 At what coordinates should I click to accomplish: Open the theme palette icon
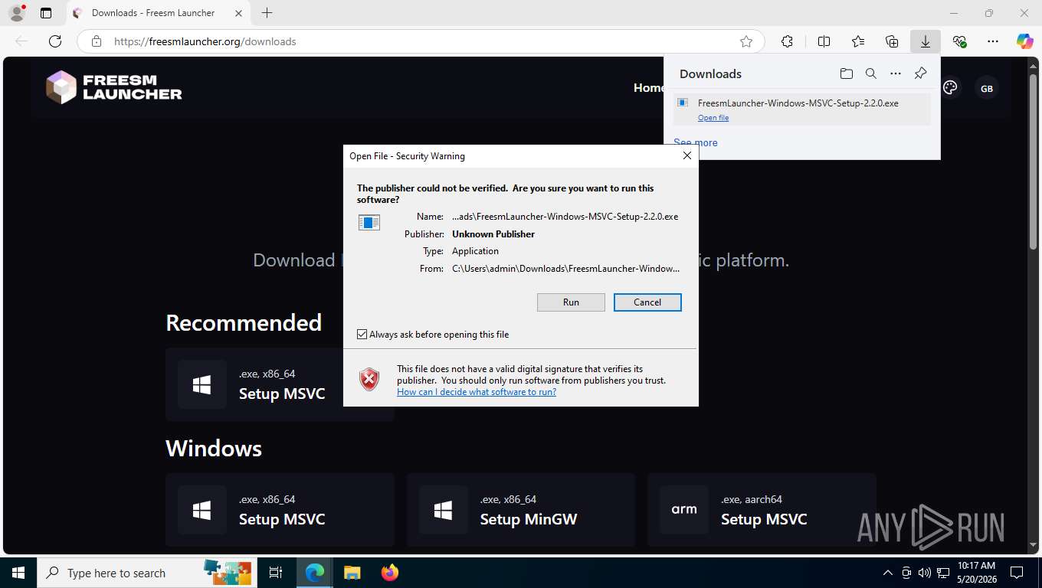point(950,88)
